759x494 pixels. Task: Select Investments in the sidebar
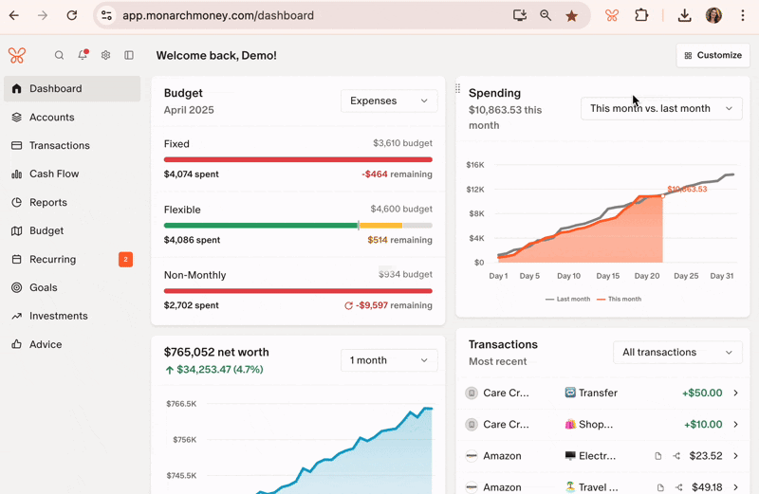(58, 317)
